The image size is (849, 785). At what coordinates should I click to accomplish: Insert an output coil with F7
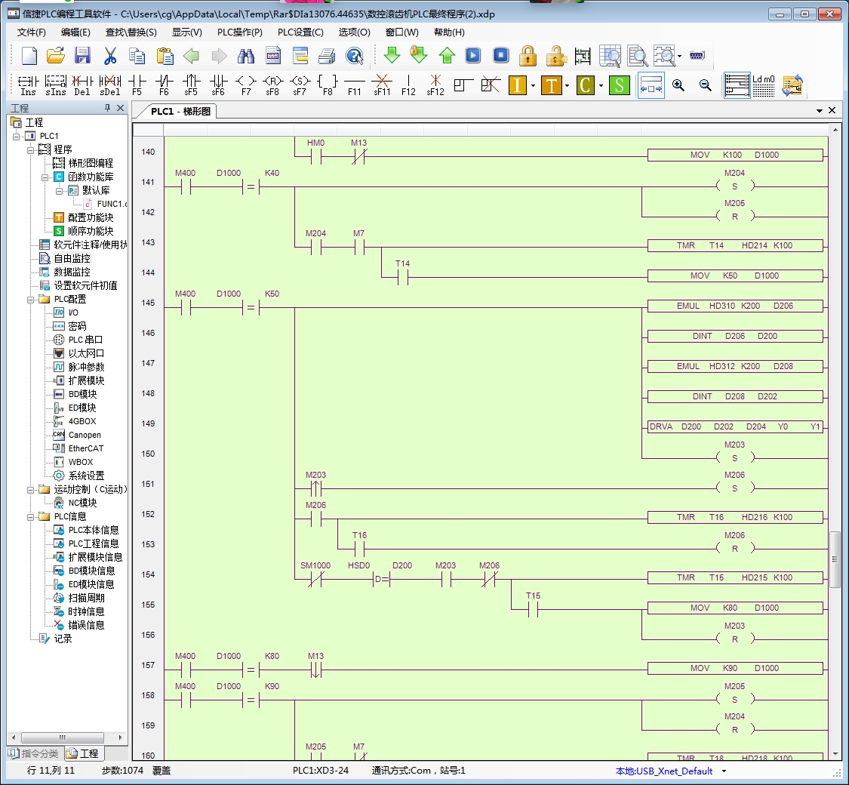point(246,85)
